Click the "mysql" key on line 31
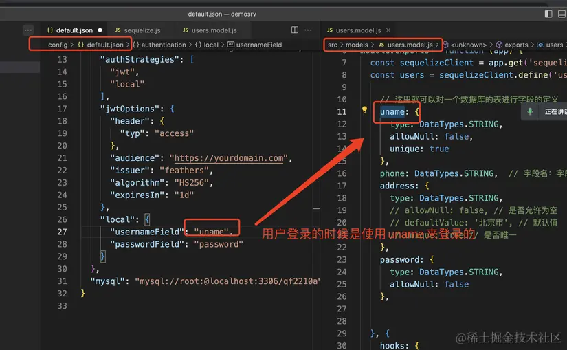The image size is (567, 350). tap(107, 281)
